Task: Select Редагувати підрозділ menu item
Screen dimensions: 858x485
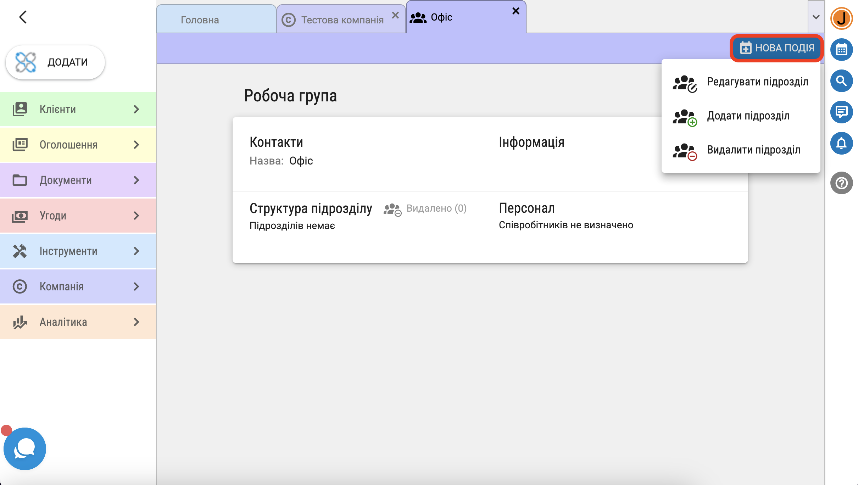Action: tap(757, 82)
